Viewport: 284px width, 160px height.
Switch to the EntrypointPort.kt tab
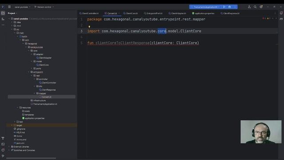(153, 13)
